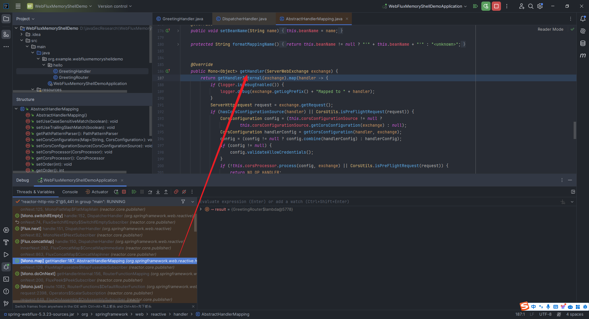This screenshot has height=319, width=589.
Task: Rerun application from debug toolbar
Action: 116,192
